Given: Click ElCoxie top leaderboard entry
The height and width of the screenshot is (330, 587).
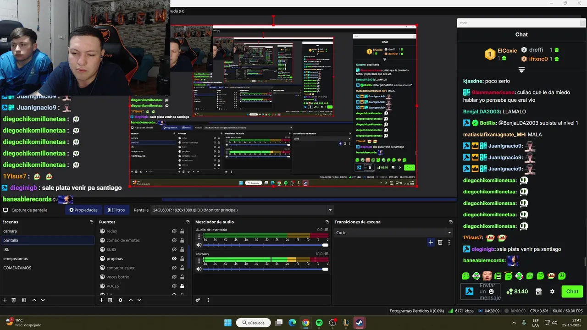Looking at the screenshot, I should tap(501, 54).
